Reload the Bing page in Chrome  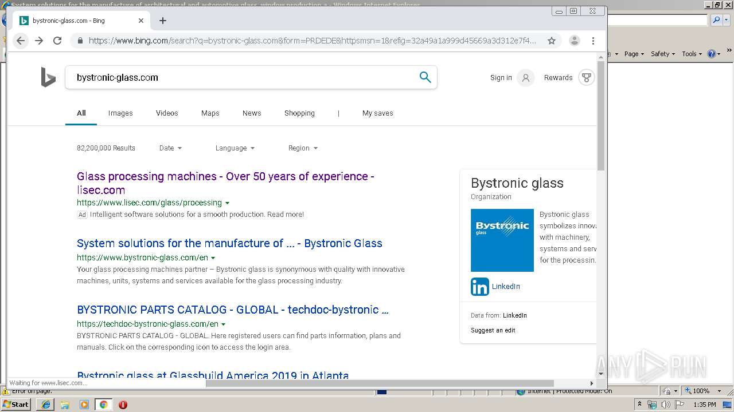[x=57, y=41]
